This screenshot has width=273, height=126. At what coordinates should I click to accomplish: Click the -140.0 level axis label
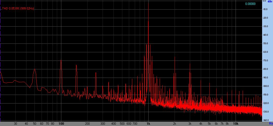(265, 120)
